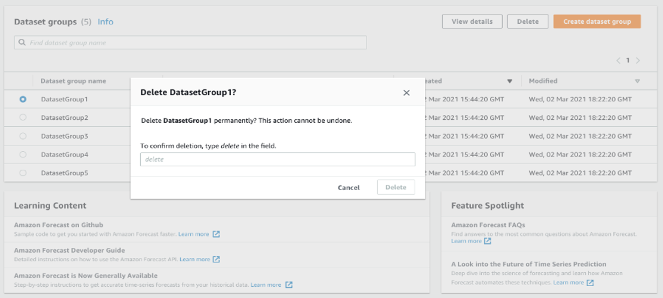
Task: Click the Create dataset group button
Action: point(597,21)
